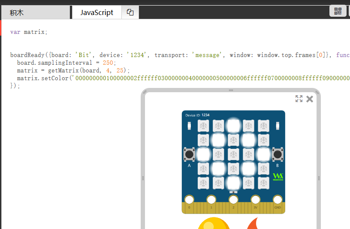This screenshot has width=350, height=229.
Task: Click the unlit center LED of the matrix
Action: tap(233, 154)
